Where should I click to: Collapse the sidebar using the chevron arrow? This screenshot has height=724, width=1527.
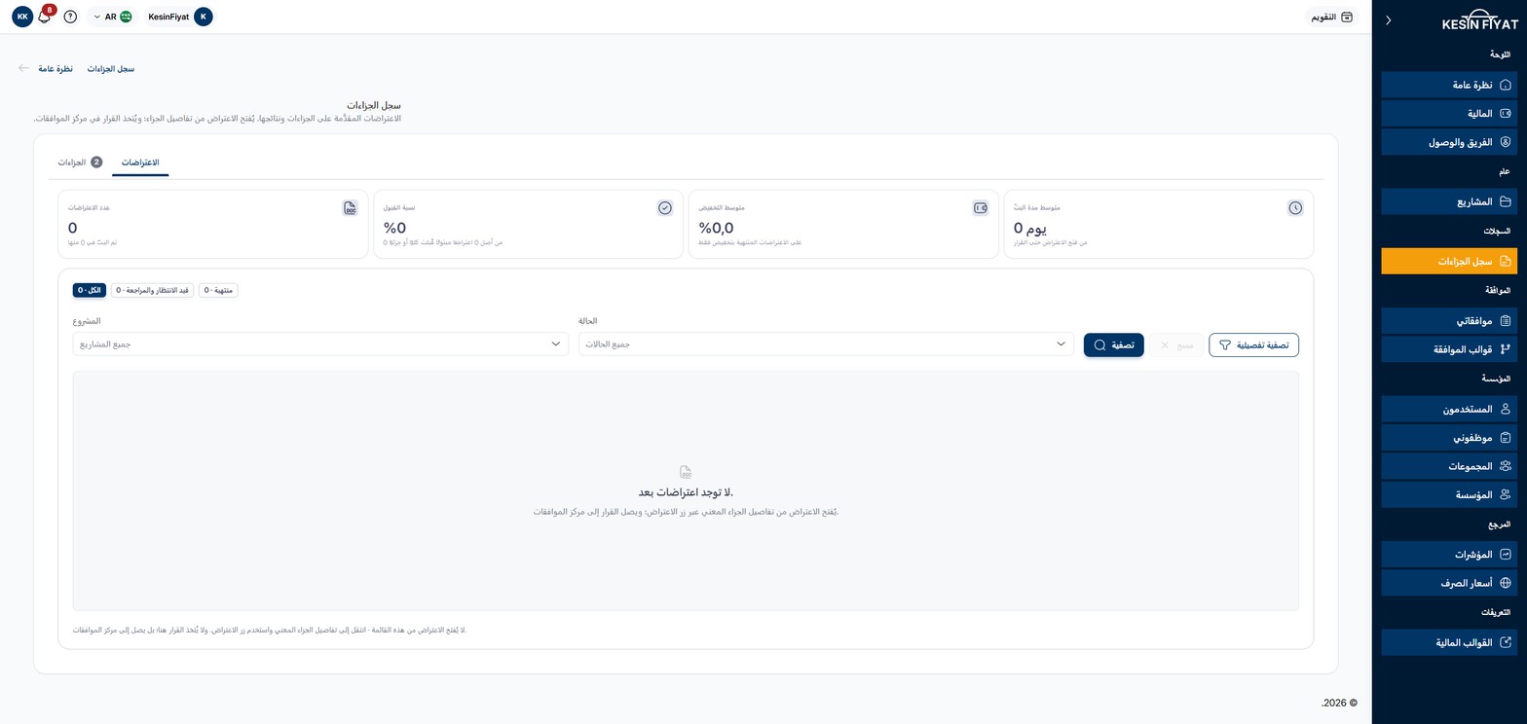(x=1388, y=19)
